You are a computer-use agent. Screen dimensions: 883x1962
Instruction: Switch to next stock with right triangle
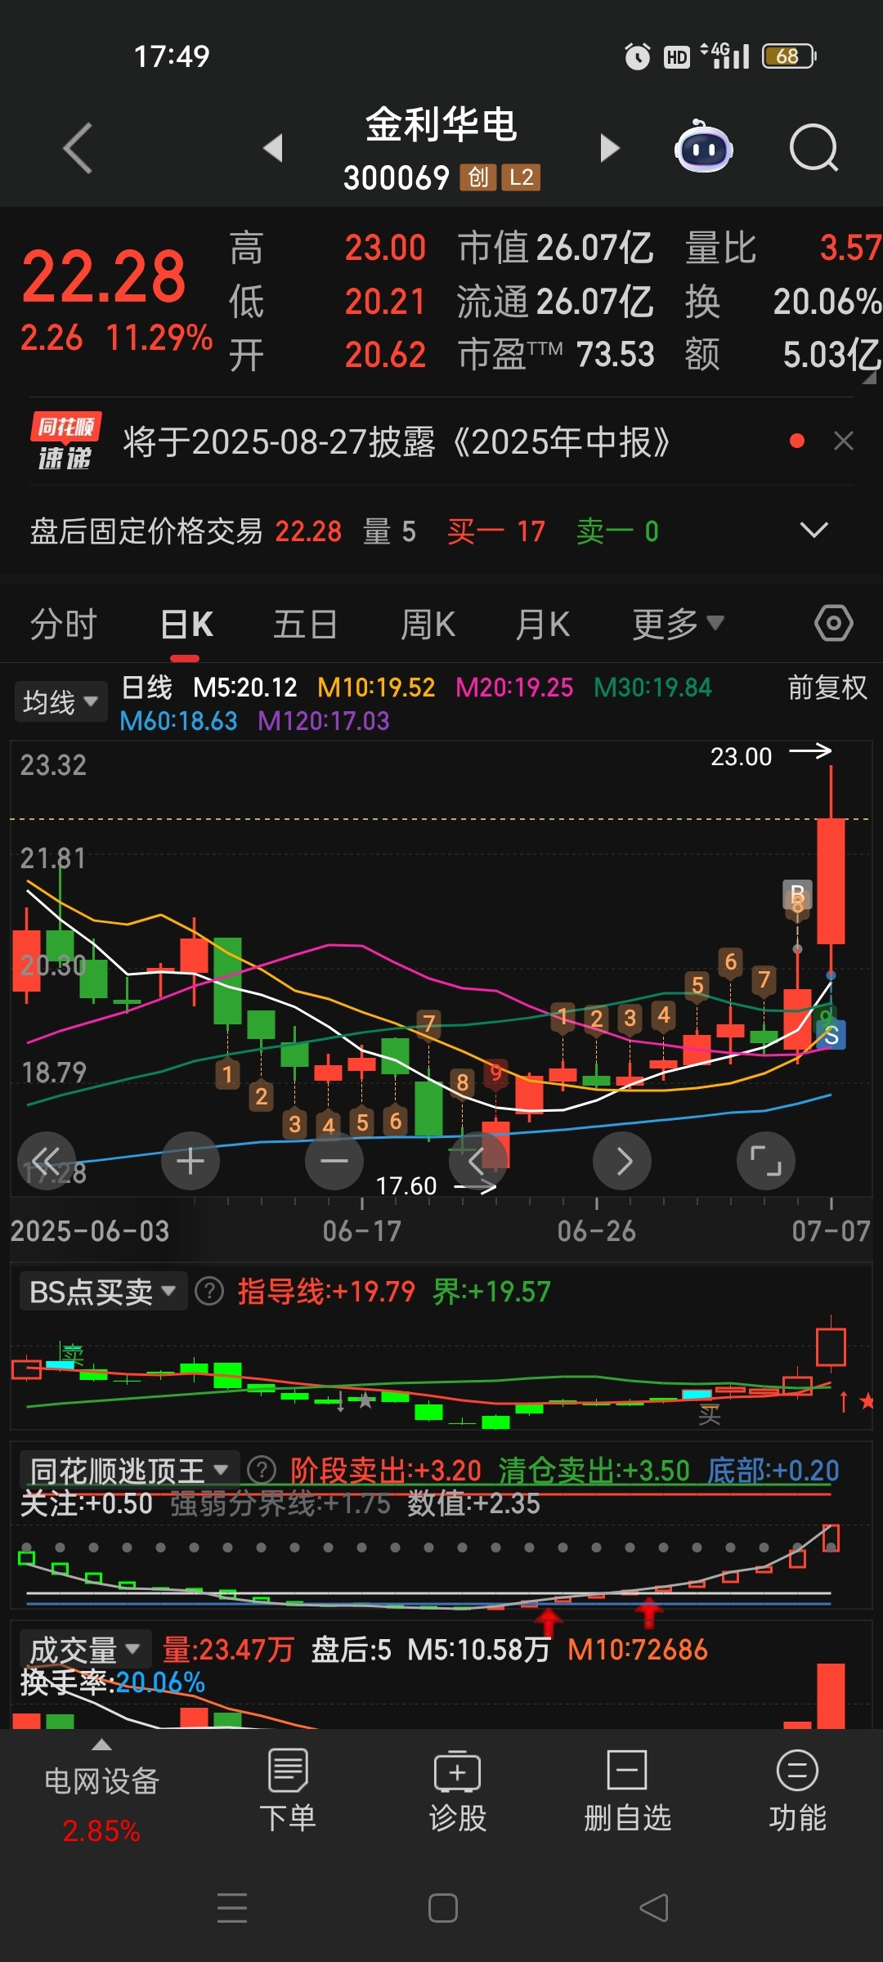[609, 148]
